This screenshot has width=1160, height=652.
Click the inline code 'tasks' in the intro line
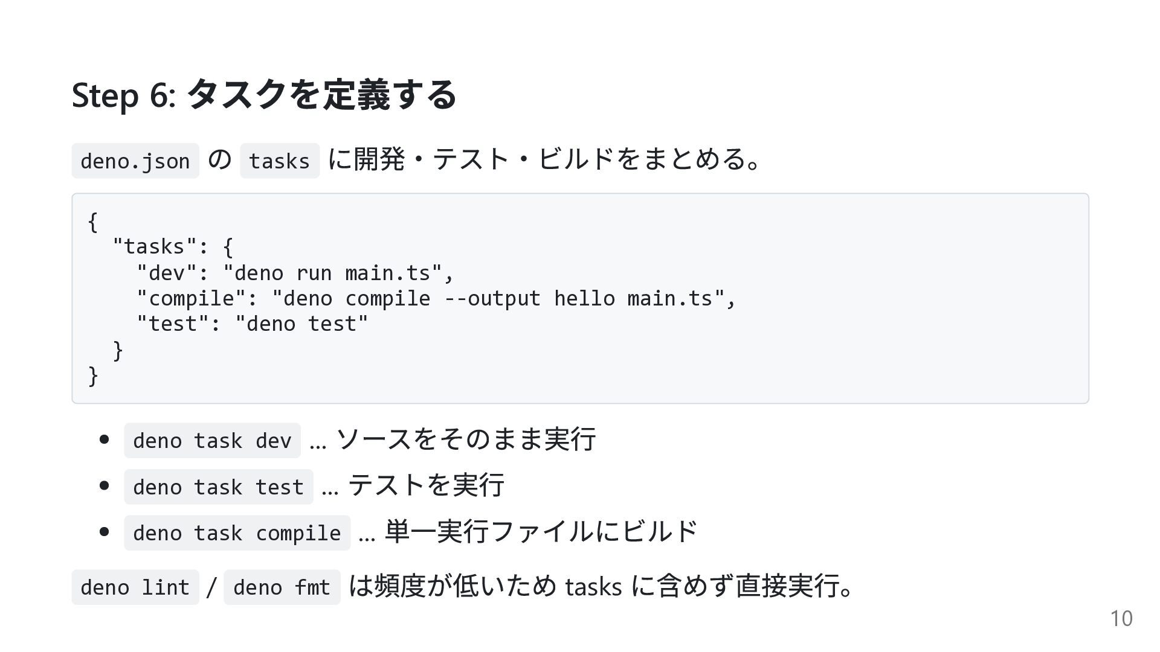tap(280, 161)
